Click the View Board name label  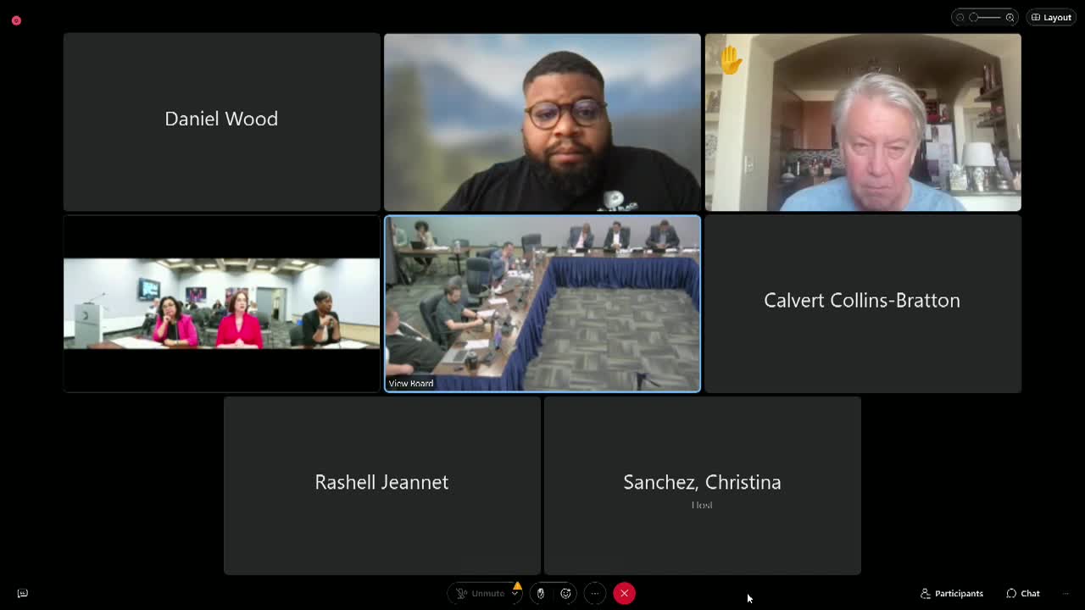pyautogui.click(x=411, y=384)
